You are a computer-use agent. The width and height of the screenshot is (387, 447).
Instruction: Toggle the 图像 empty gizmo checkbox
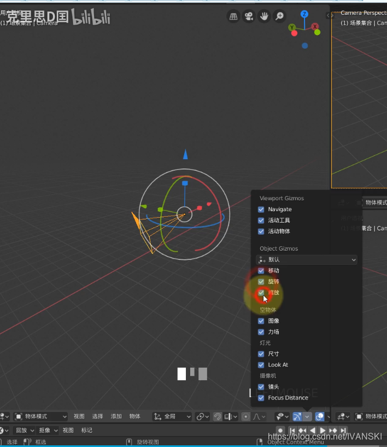pyautogui.click(x=261, y=321)
